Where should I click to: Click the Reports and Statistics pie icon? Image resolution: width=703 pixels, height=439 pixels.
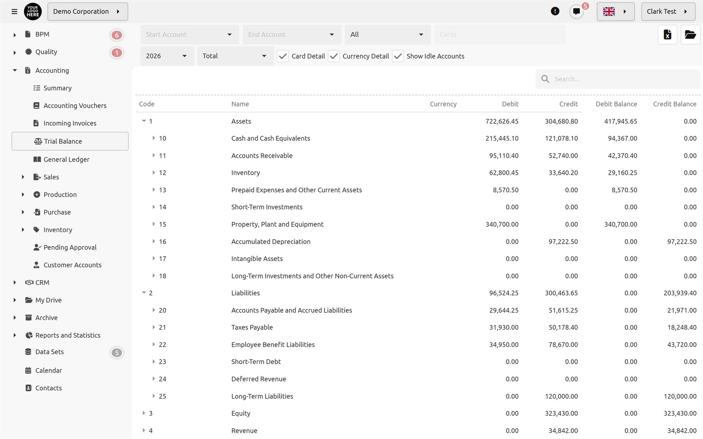point(29,335)
